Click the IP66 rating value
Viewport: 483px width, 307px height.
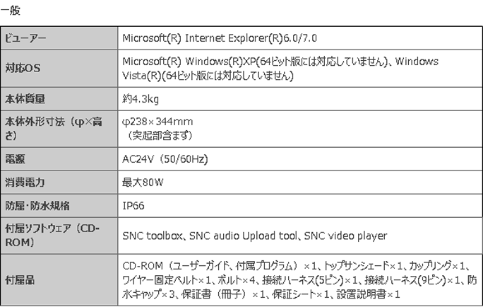coord(133,206)
